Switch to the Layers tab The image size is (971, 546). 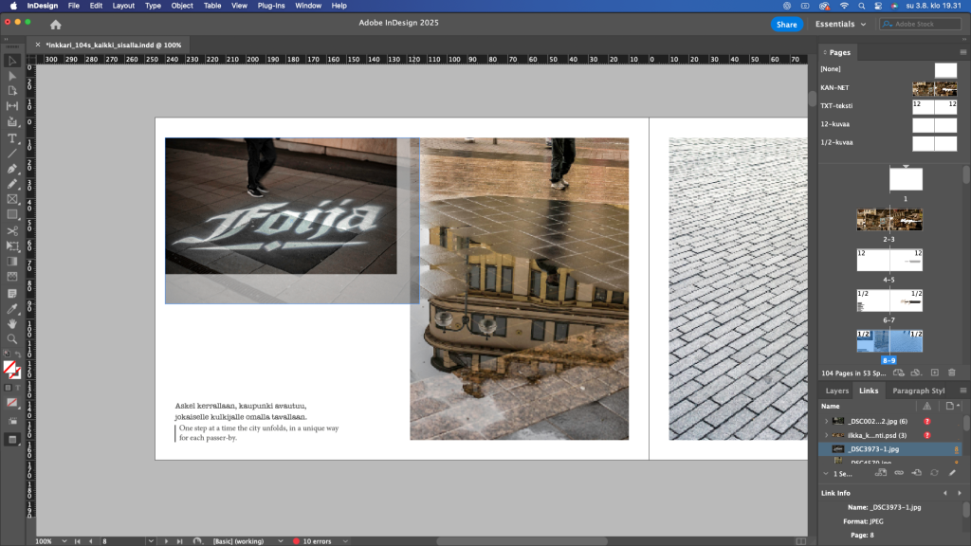pos(836,391)
